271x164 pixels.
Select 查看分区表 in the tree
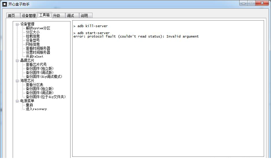(x=34, y=85)
